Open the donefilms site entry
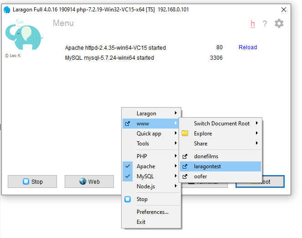The image size is (302, 238). click(220, 156)
